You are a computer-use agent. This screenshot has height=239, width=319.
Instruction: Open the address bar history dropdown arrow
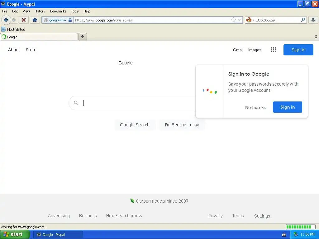point(240,20)
